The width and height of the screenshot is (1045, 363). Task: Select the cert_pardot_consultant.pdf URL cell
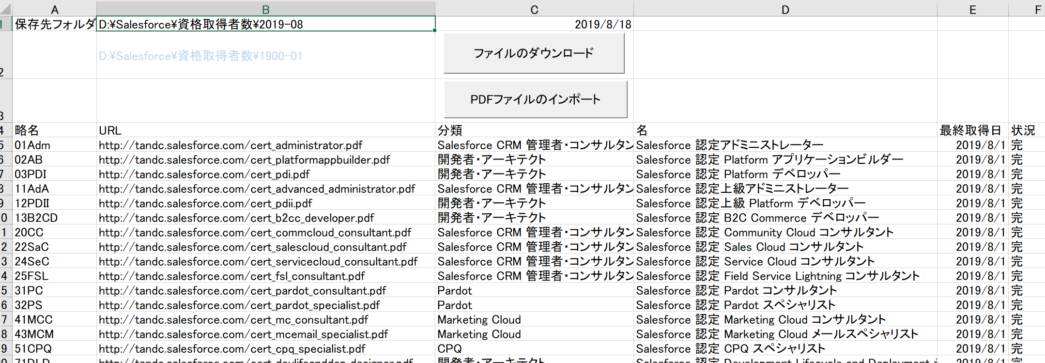266,290
